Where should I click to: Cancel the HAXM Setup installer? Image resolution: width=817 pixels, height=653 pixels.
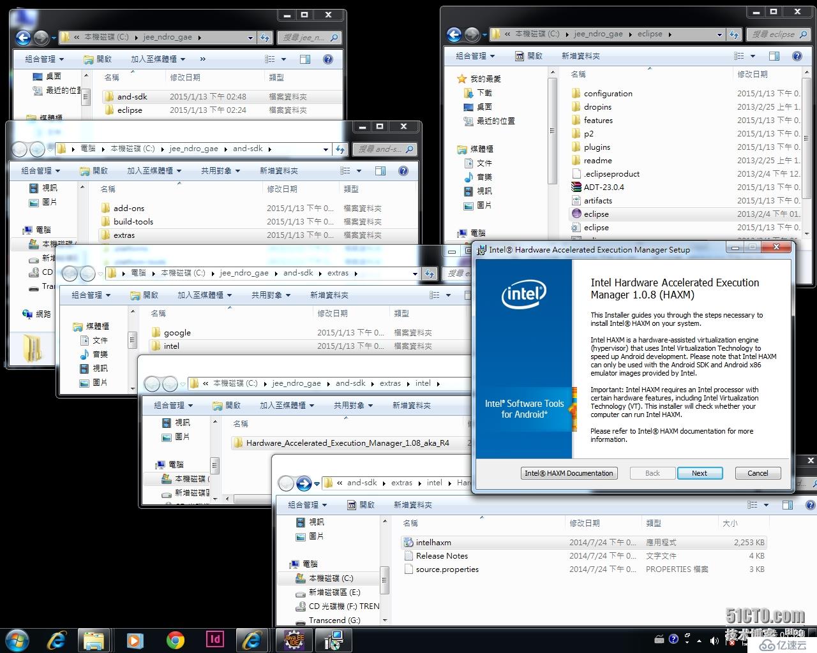758,473
